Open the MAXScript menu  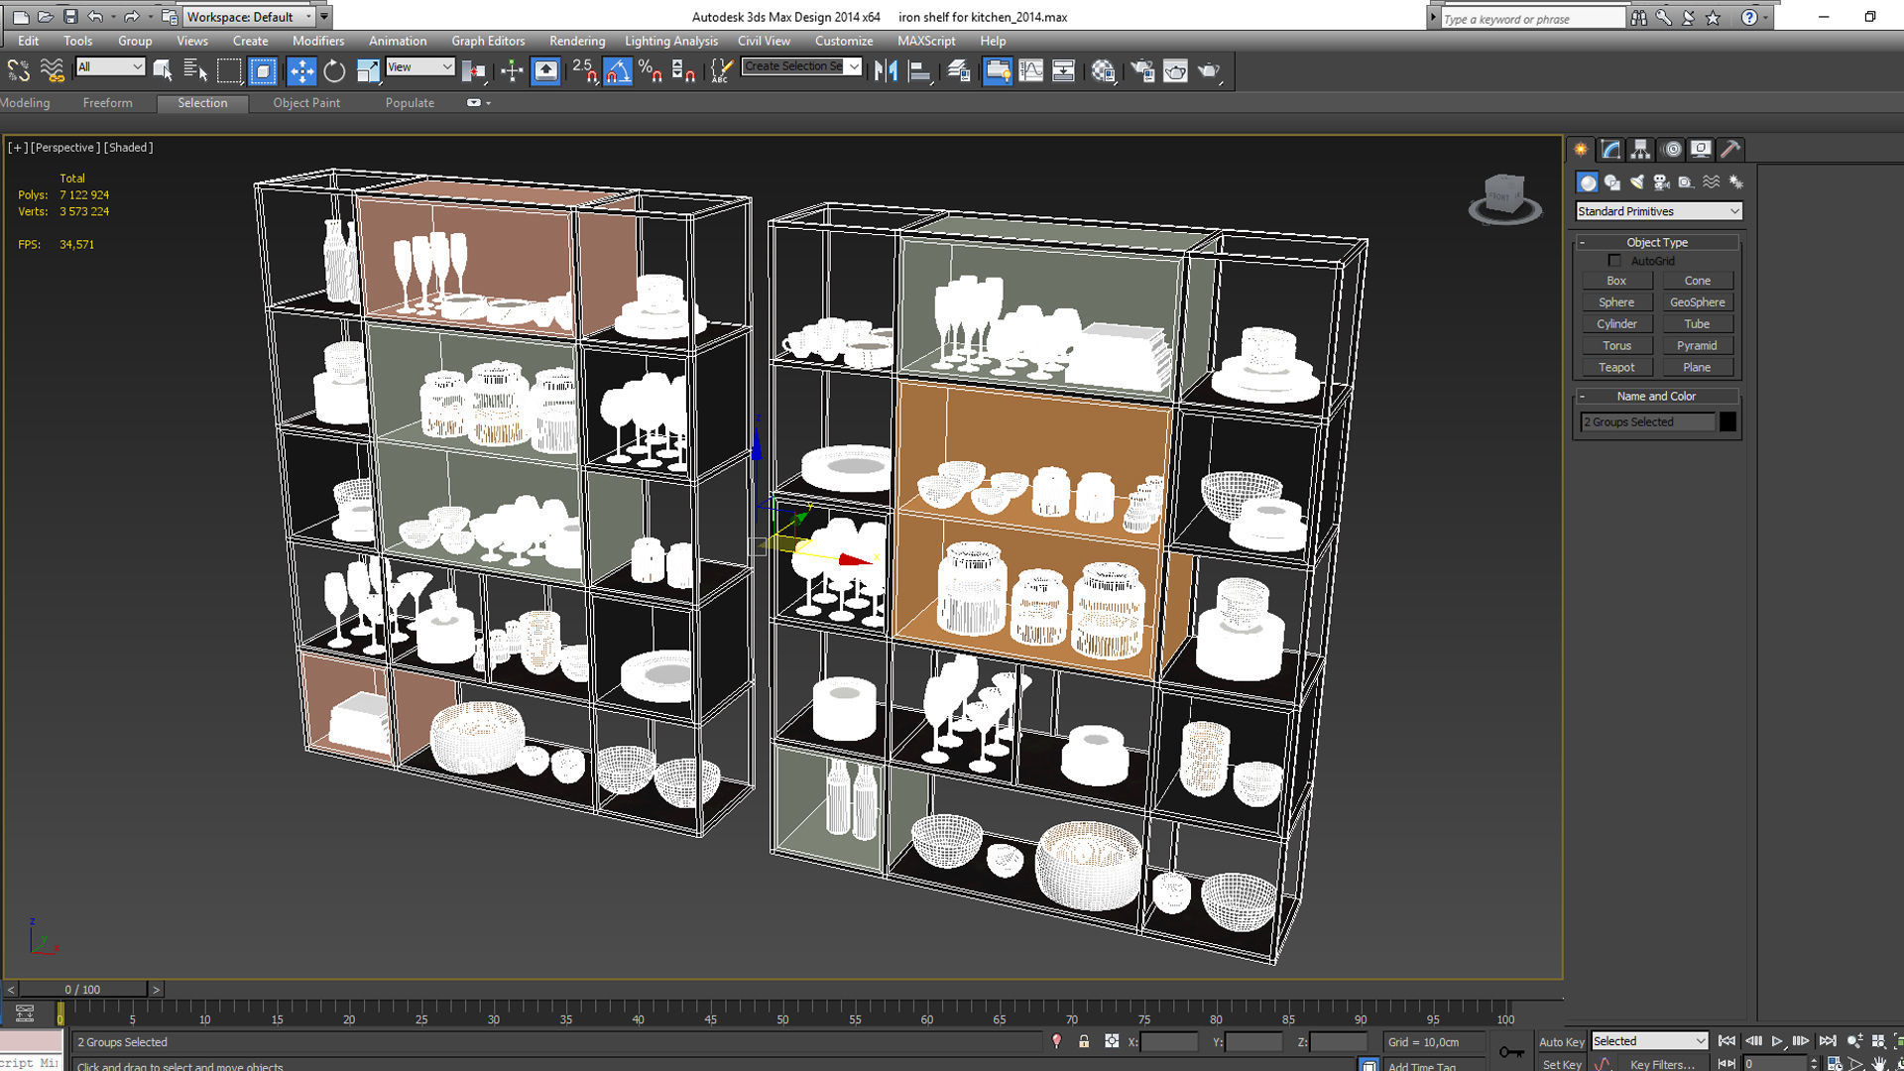926,41
